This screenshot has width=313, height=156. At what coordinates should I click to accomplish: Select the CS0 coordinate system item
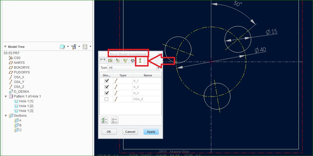tap(17, 58)
